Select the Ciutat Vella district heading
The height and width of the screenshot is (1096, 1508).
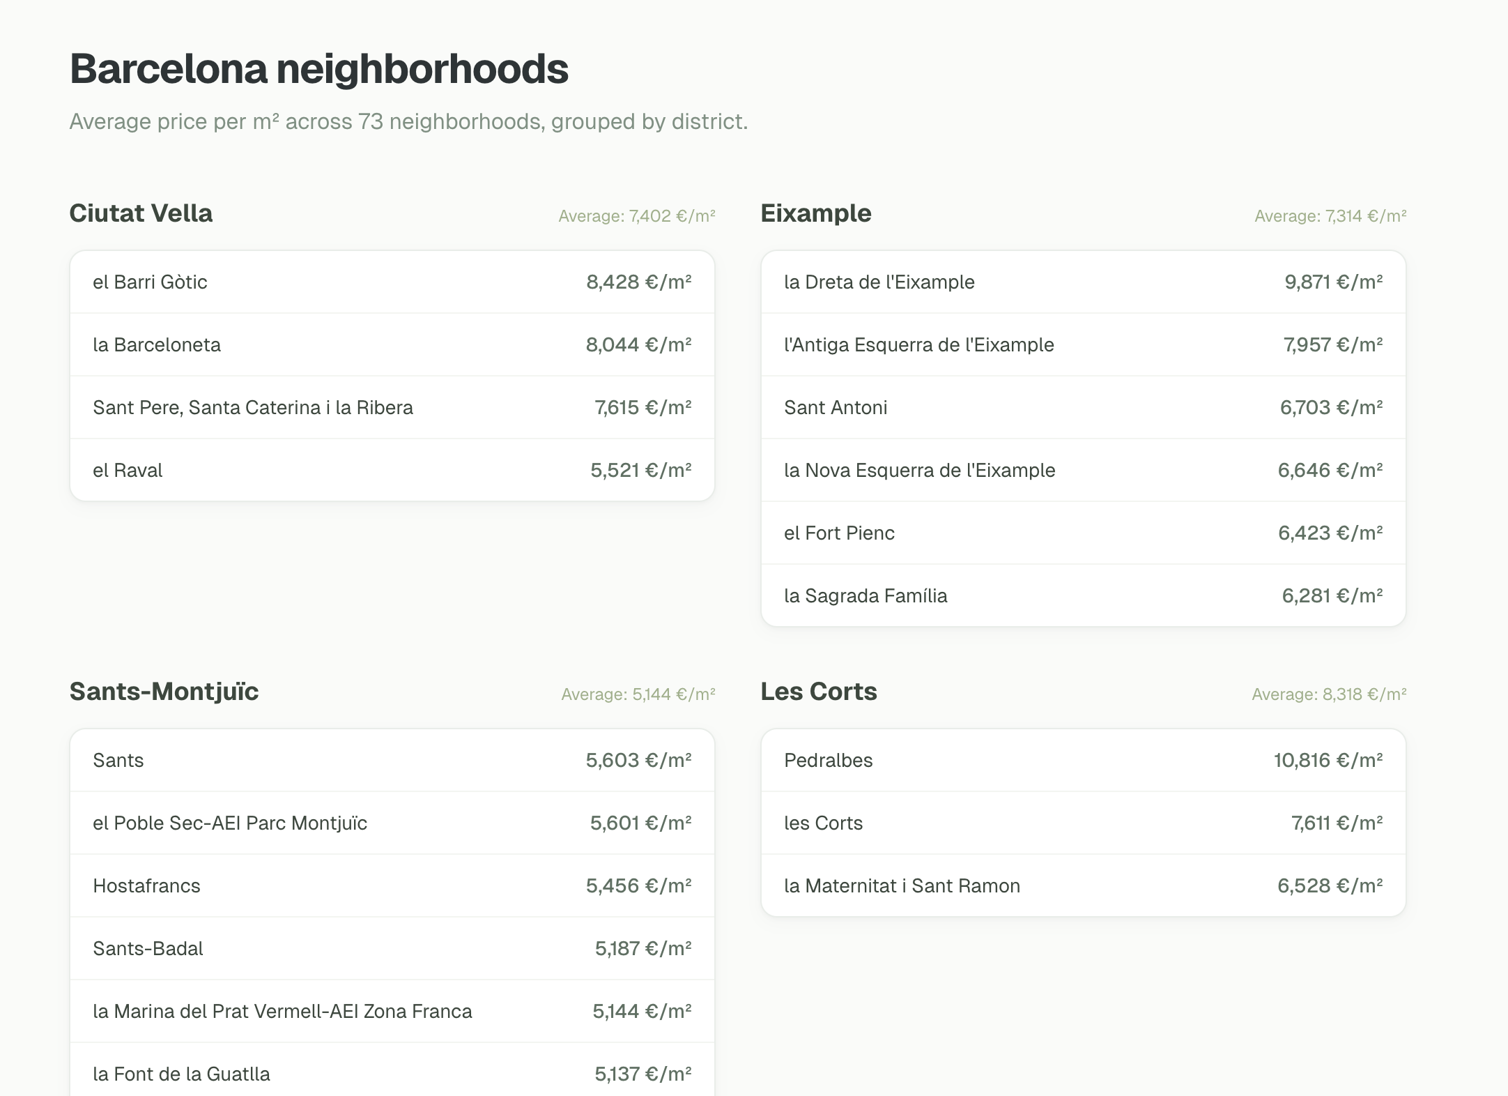tap(141, 213)
